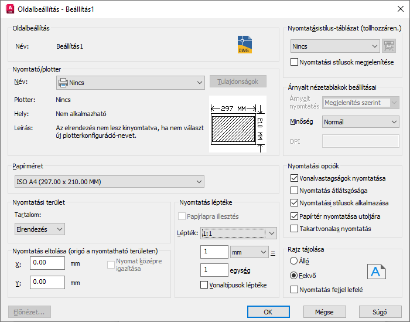
Task: Select Álló portrait orientation
Action: (293, 261)
